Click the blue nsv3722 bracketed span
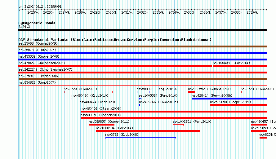The height and width of the screenshot is (159, 276). tap(141, 138)
